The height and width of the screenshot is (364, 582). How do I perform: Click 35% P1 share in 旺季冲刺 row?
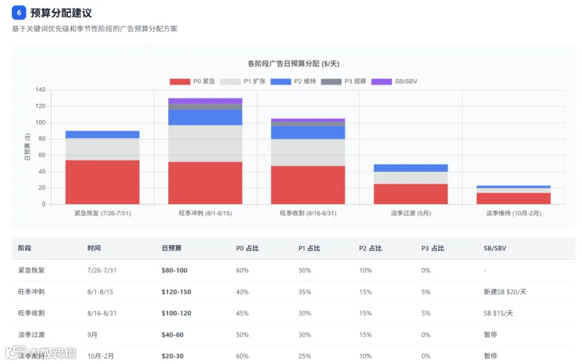pyautogui.click(x=305, y=292)
